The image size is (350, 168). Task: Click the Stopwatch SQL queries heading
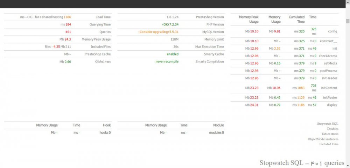(302, 163)
